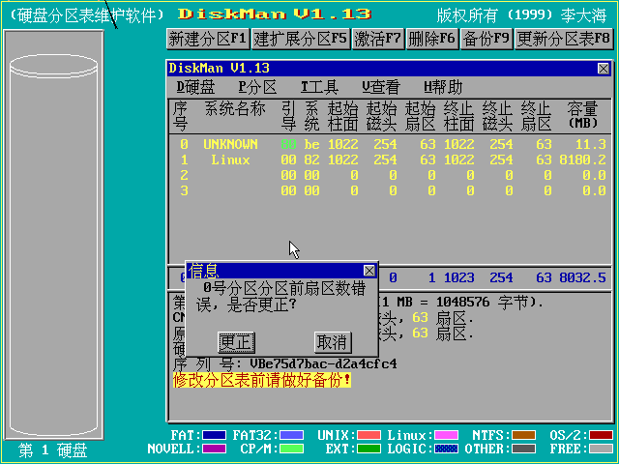
Task: Click the capacity value 8180.2
Action: pos(582,159)
